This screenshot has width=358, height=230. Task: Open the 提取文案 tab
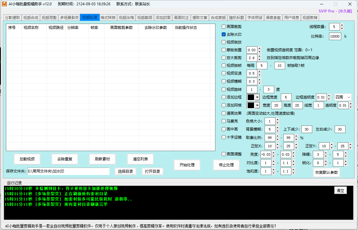(200, 18)
